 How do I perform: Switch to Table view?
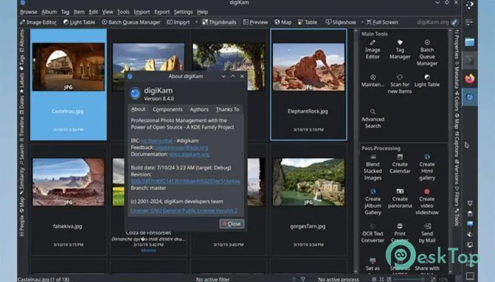308,22
